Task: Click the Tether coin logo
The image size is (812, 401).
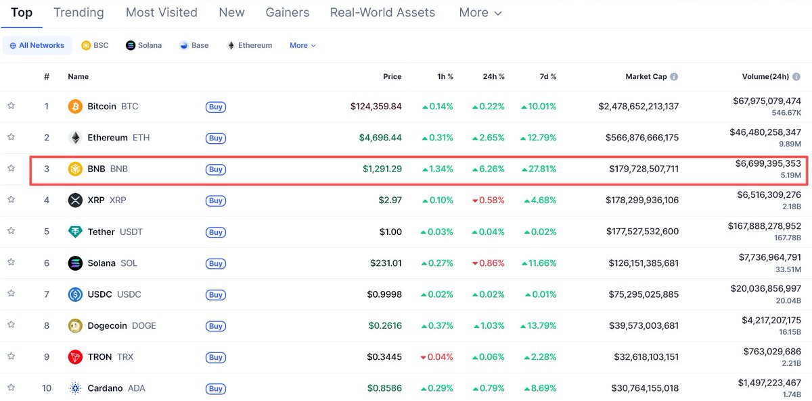Action: pos(75,232)
